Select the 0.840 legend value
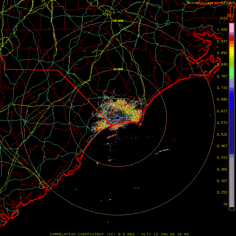 click(x=222, y=65)
